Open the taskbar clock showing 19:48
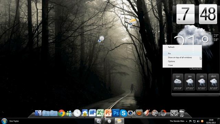The width and height of the screenshot is (220, 124). coord(211,121)
